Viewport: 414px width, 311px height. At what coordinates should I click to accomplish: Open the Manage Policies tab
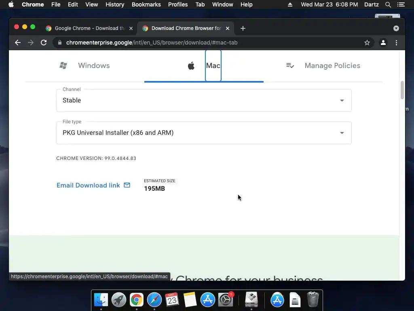point(323,66)
